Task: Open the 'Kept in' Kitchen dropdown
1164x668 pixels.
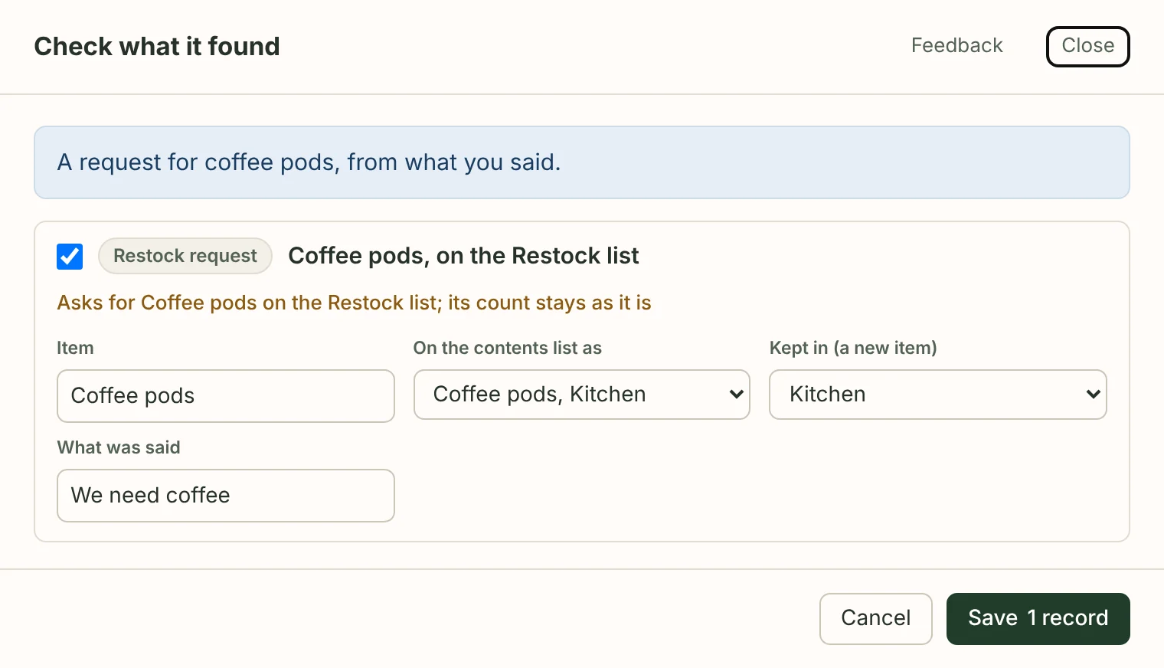Action: [x=938, y=395]
